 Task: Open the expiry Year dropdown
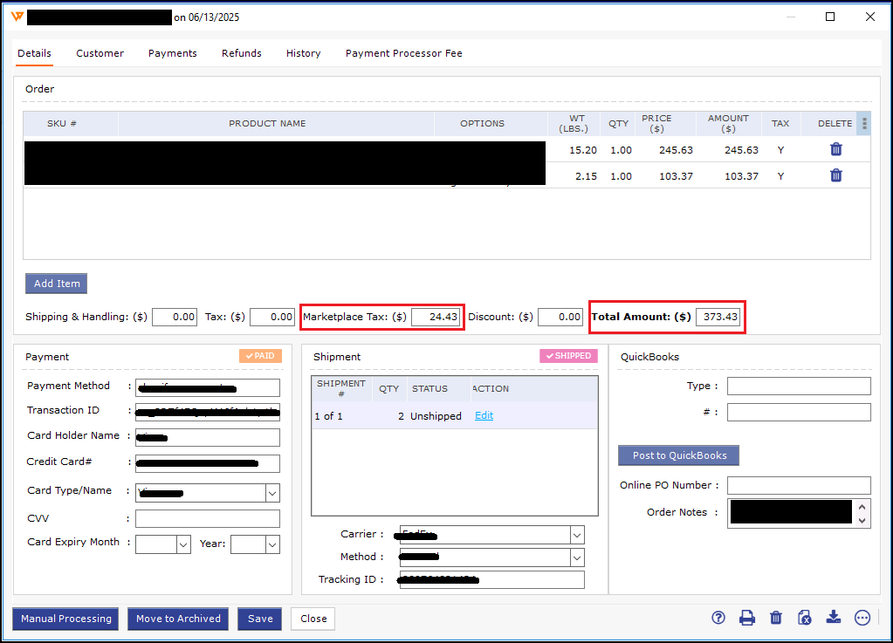272,544
